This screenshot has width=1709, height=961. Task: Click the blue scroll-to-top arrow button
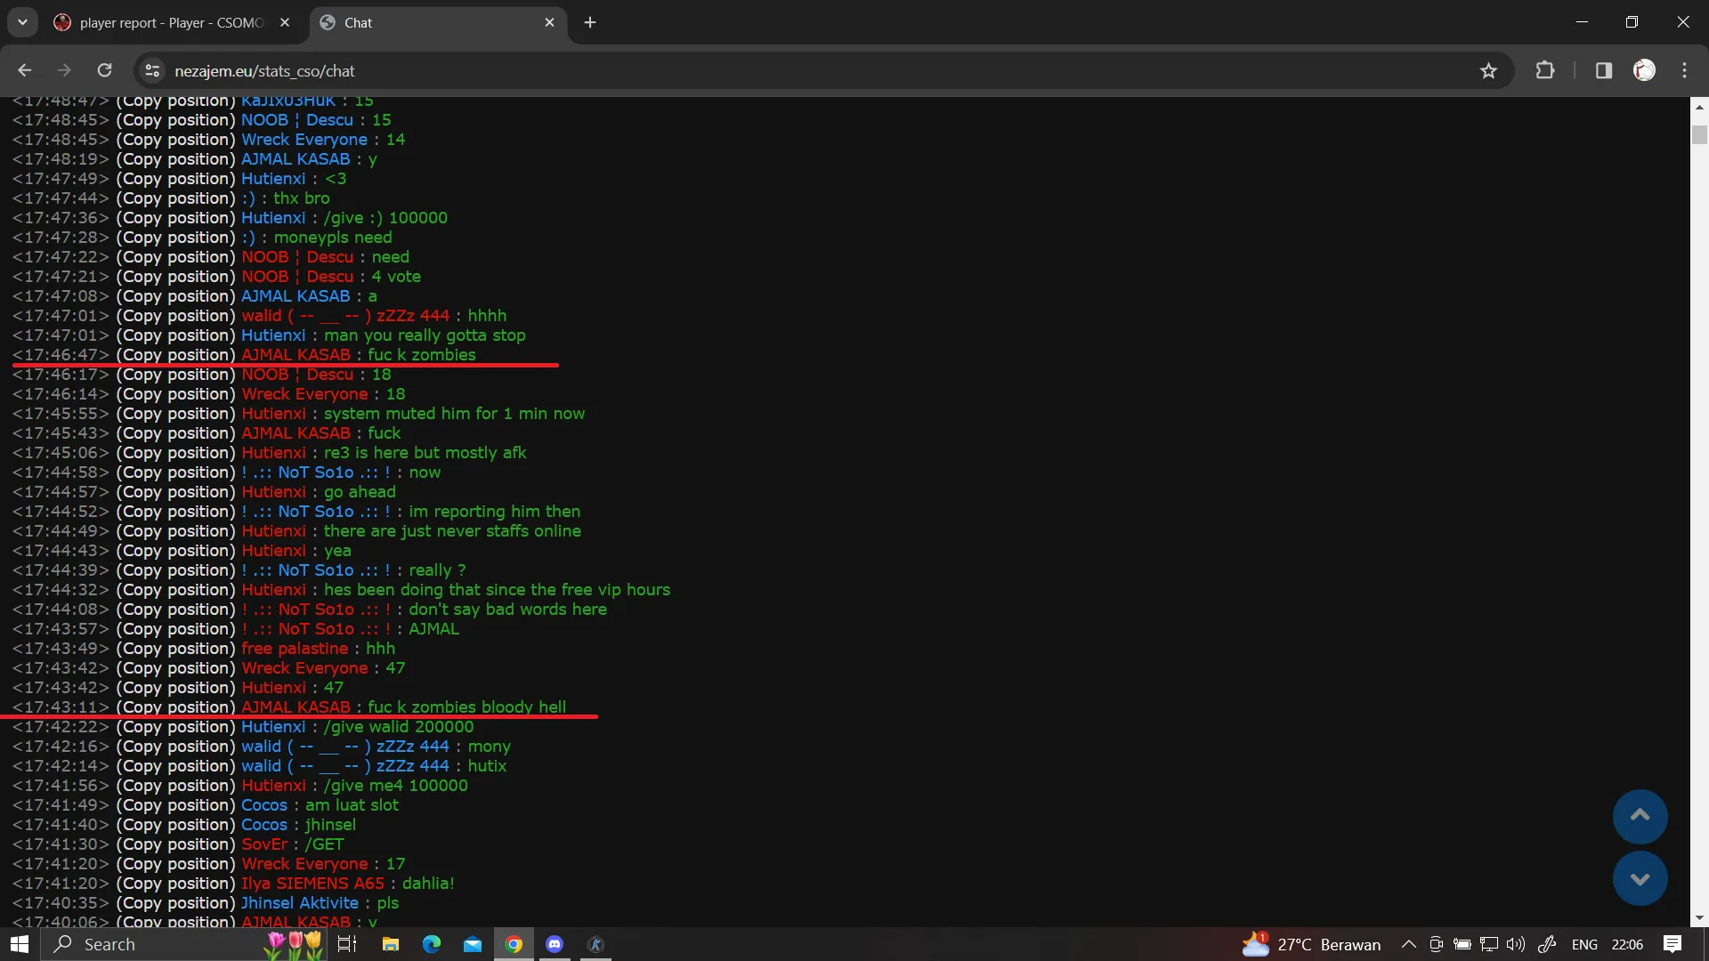click(x=1640, y=816)
